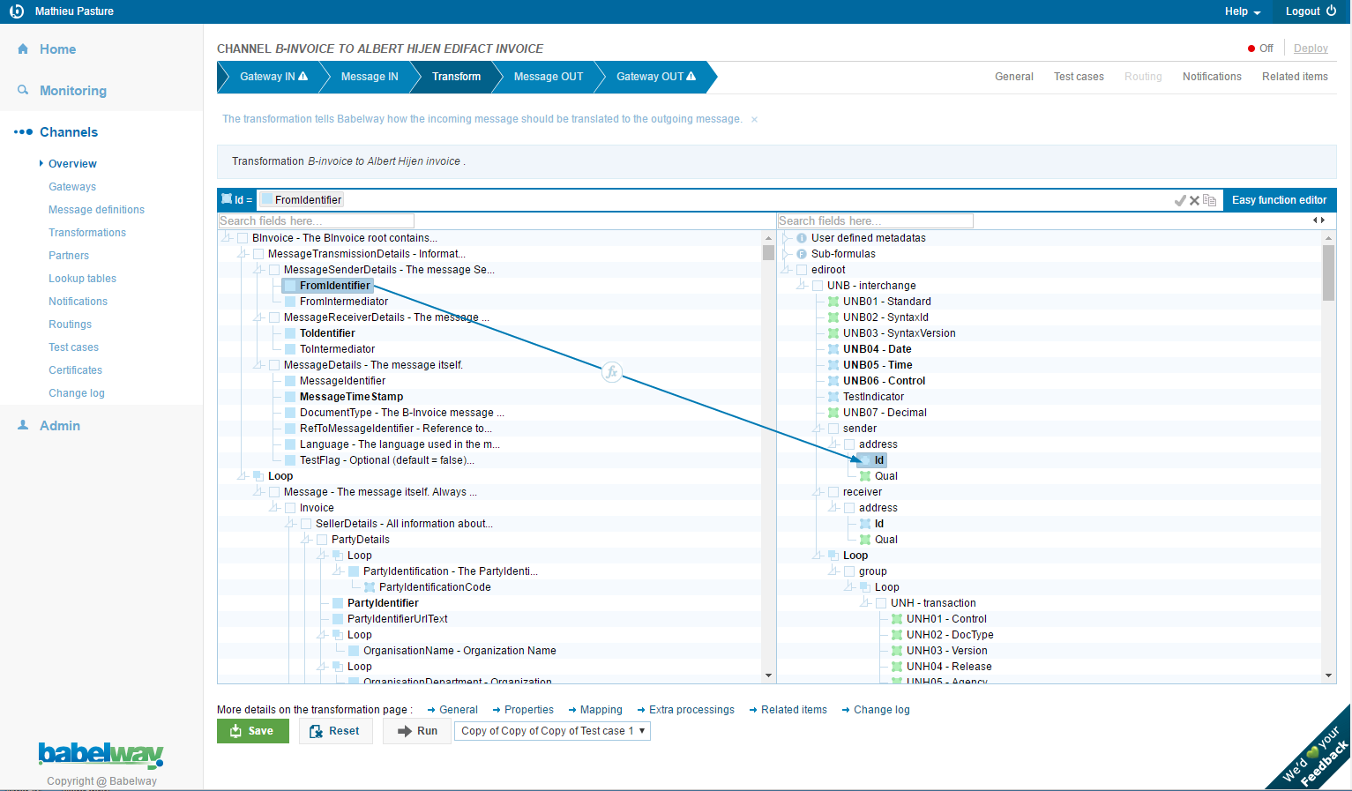The height and width of the screenshot is (791, 1352).
Task: Click the ToIdentifier field icon
Action: click(290, 333)
